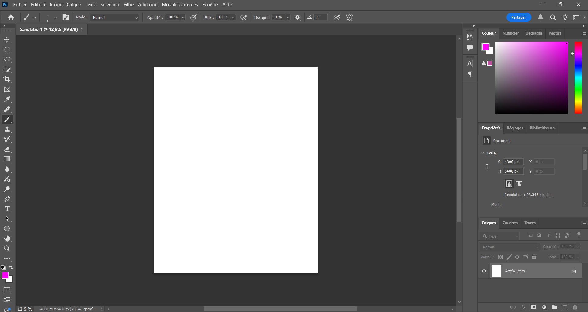588x312 pixels.
Task: Select the Zoom tool in toolbar
Action: click(7, 248)
